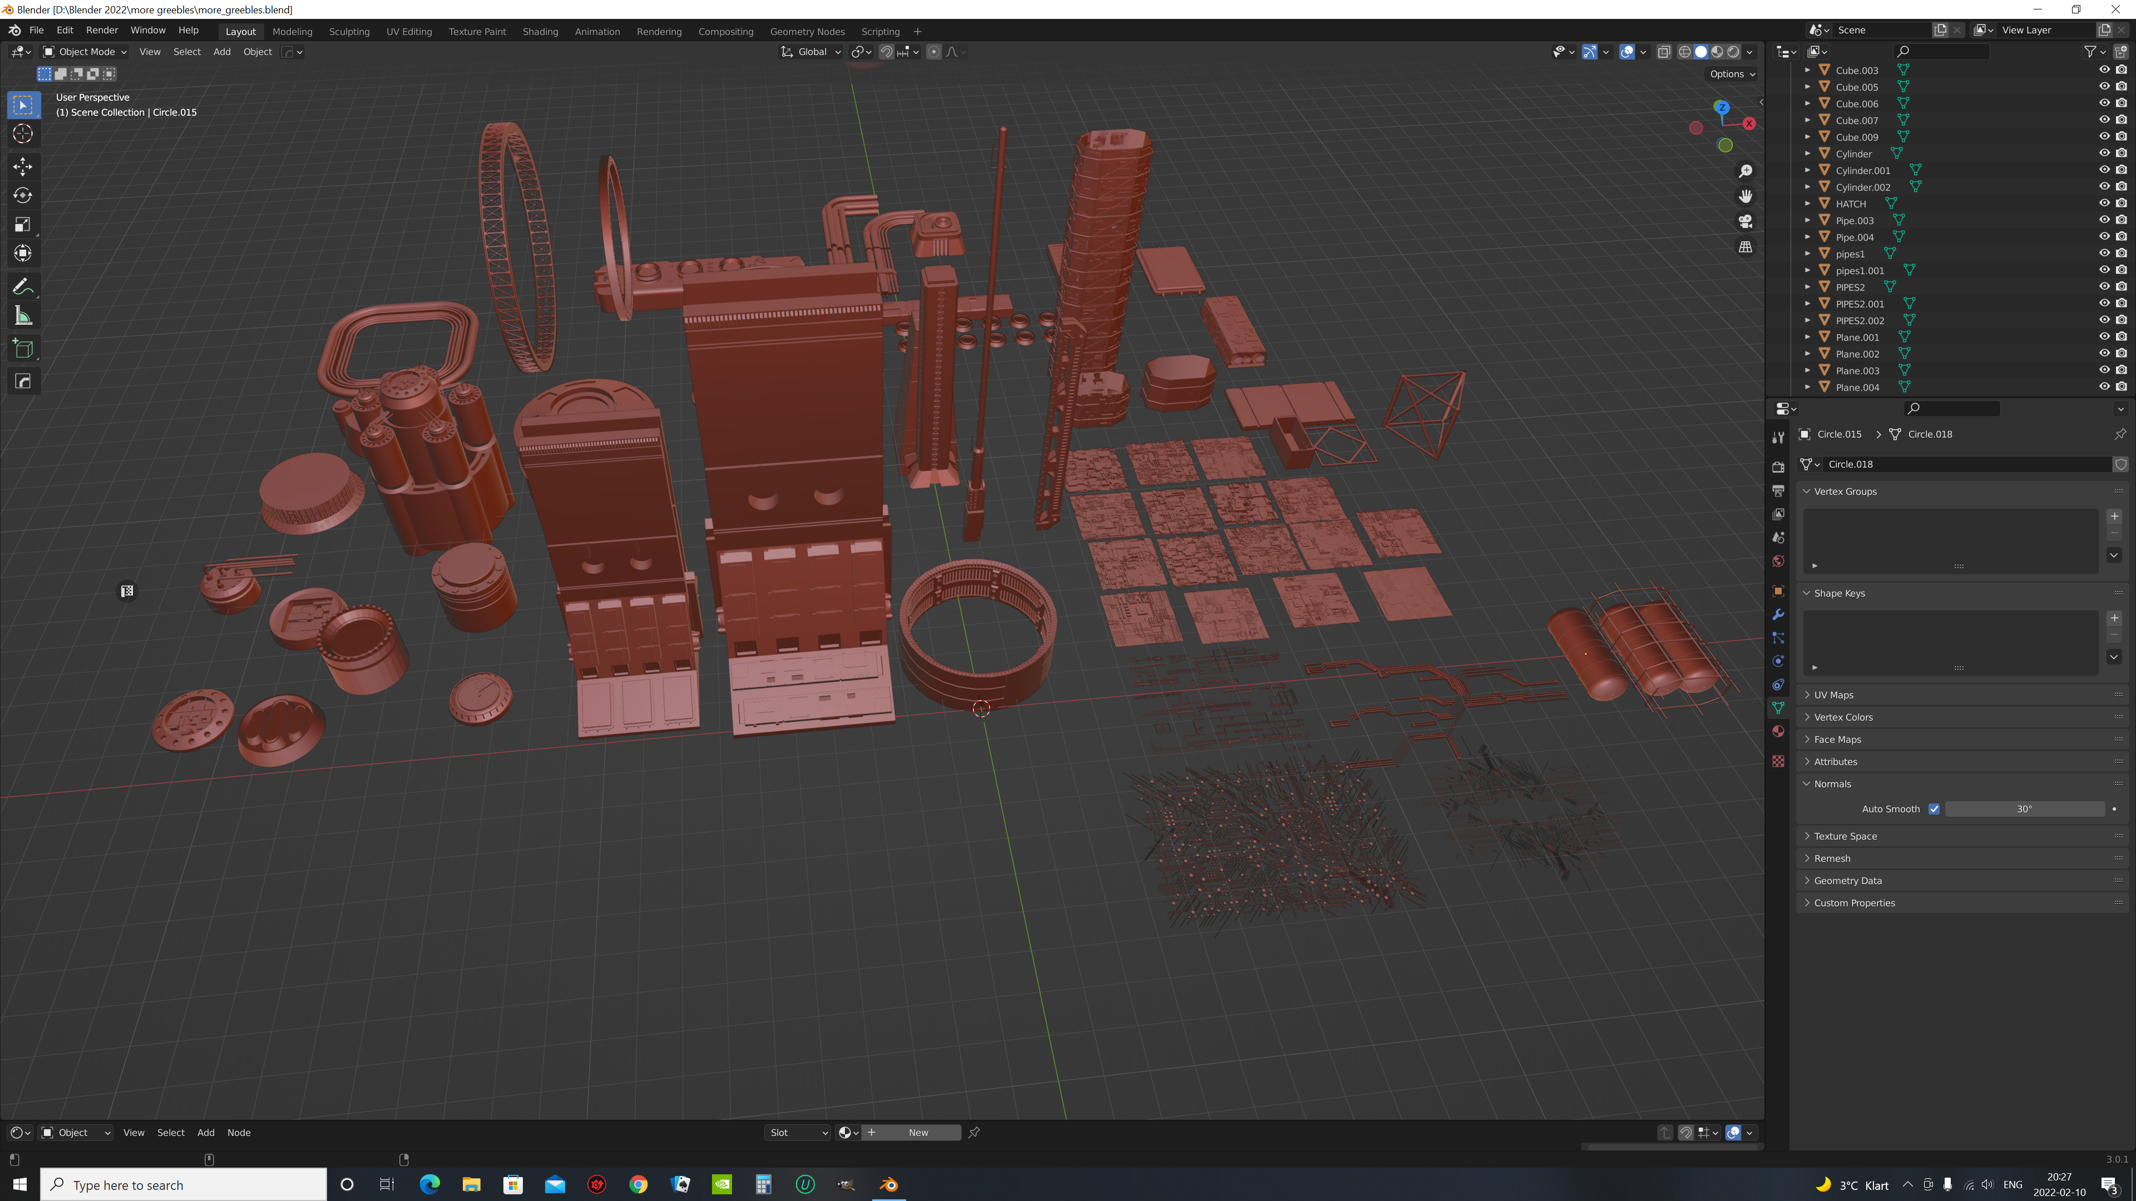Switch viewport to Wireframe shading mode

pos(1685,51)
